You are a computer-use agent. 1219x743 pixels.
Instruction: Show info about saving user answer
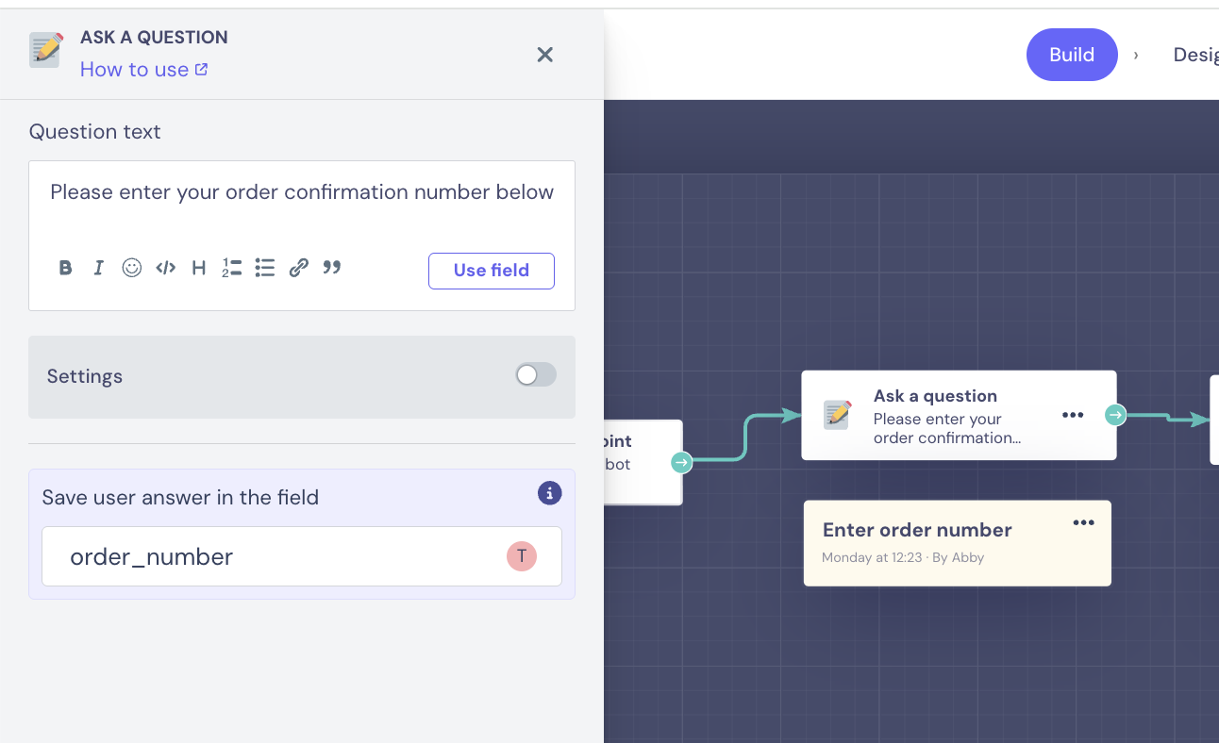[x=549, y=493]
